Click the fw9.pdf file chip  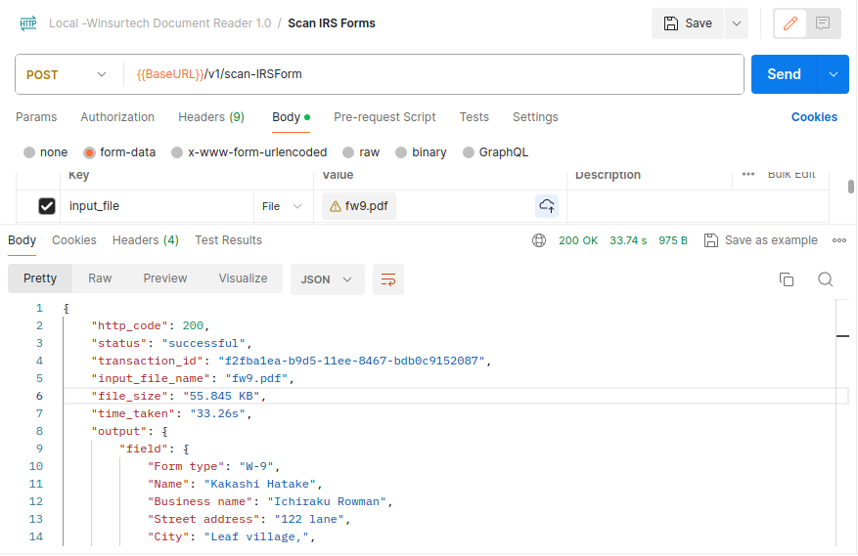point(359,206)
